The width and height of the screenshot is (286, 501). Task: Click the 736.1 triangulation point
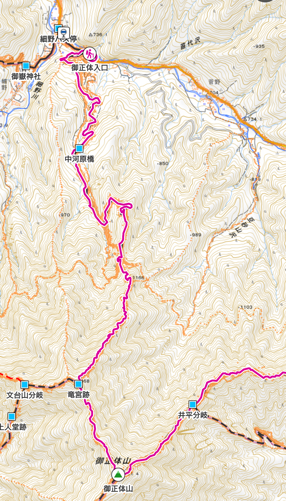click(98, 35)
